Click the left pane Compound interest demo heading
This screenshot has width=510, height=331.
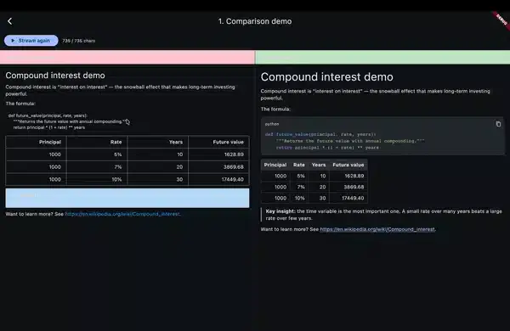tap(55, 76)
